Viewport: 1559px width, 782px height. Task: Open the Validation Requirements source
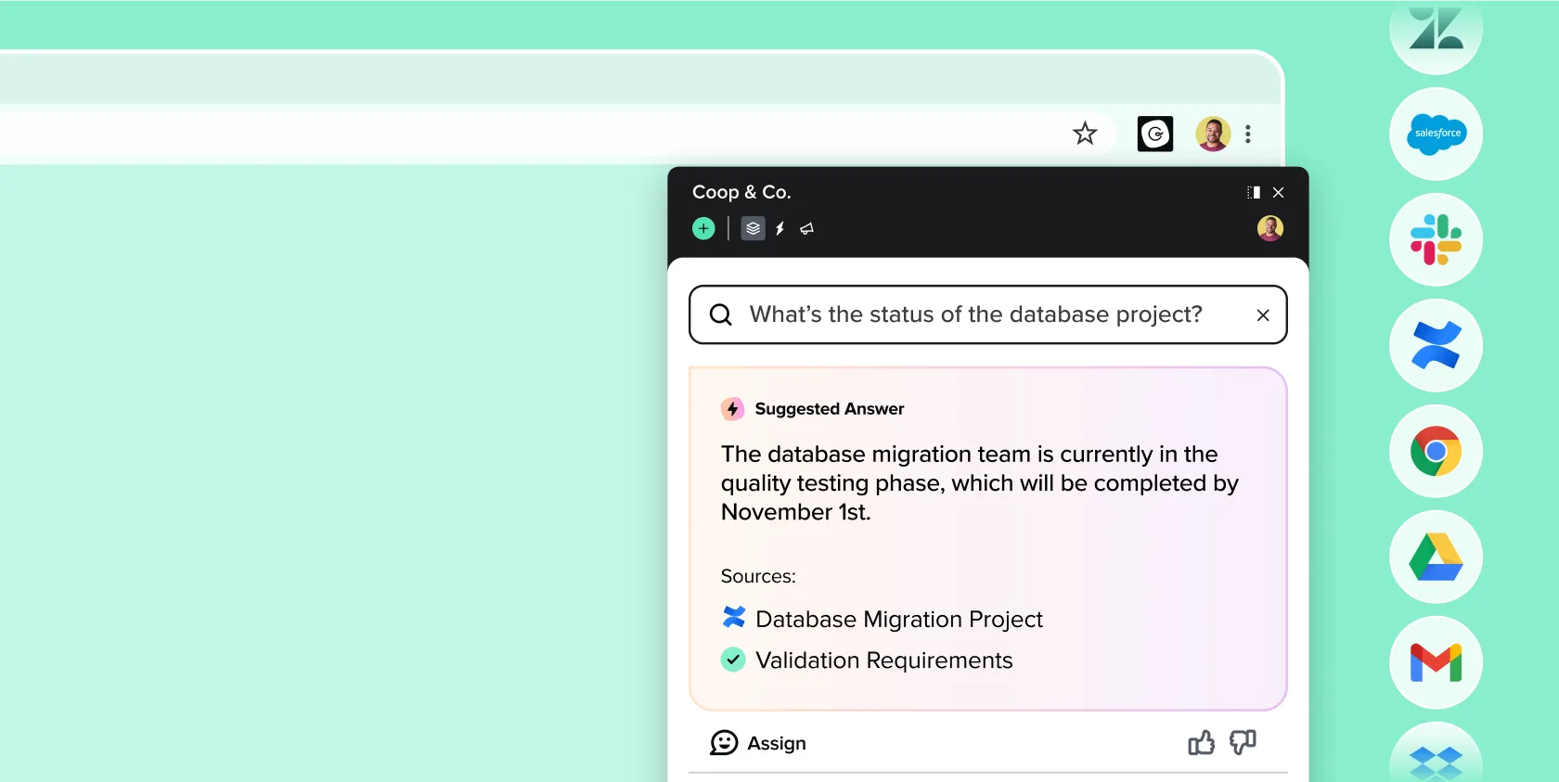883,660
